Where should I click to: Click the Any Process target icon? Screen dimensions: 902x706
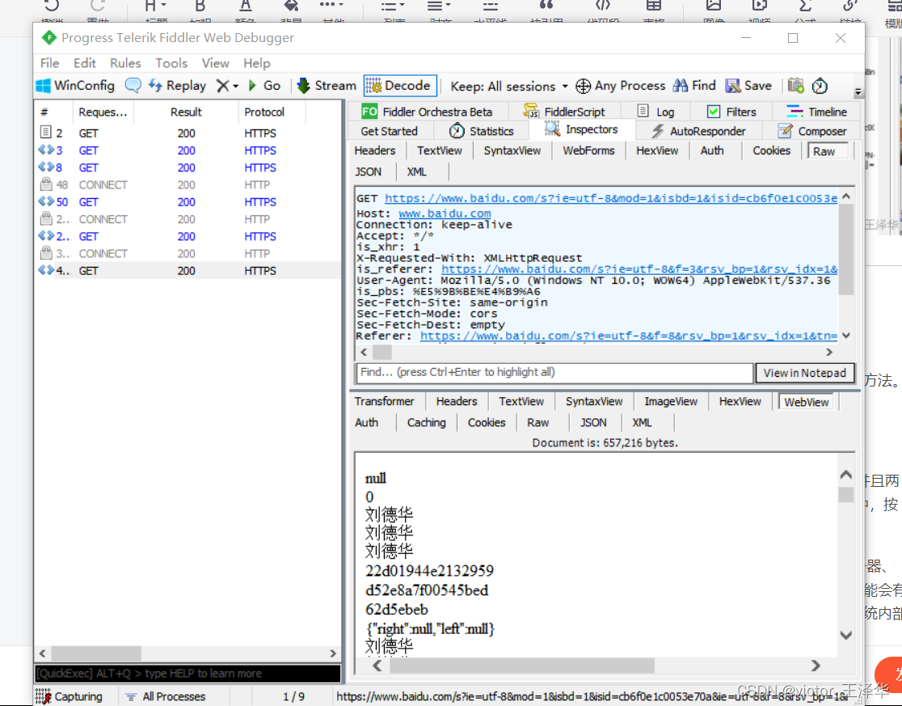[x=583, y=86]
